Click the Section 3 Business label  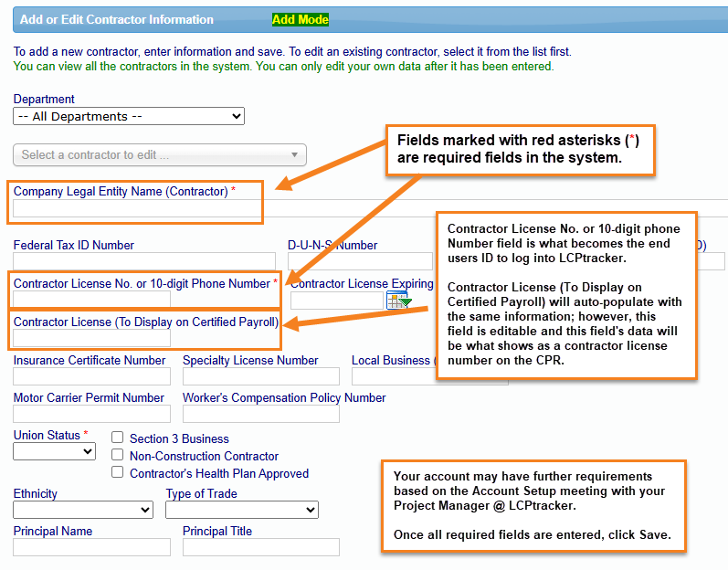click(x=179, y=438)
